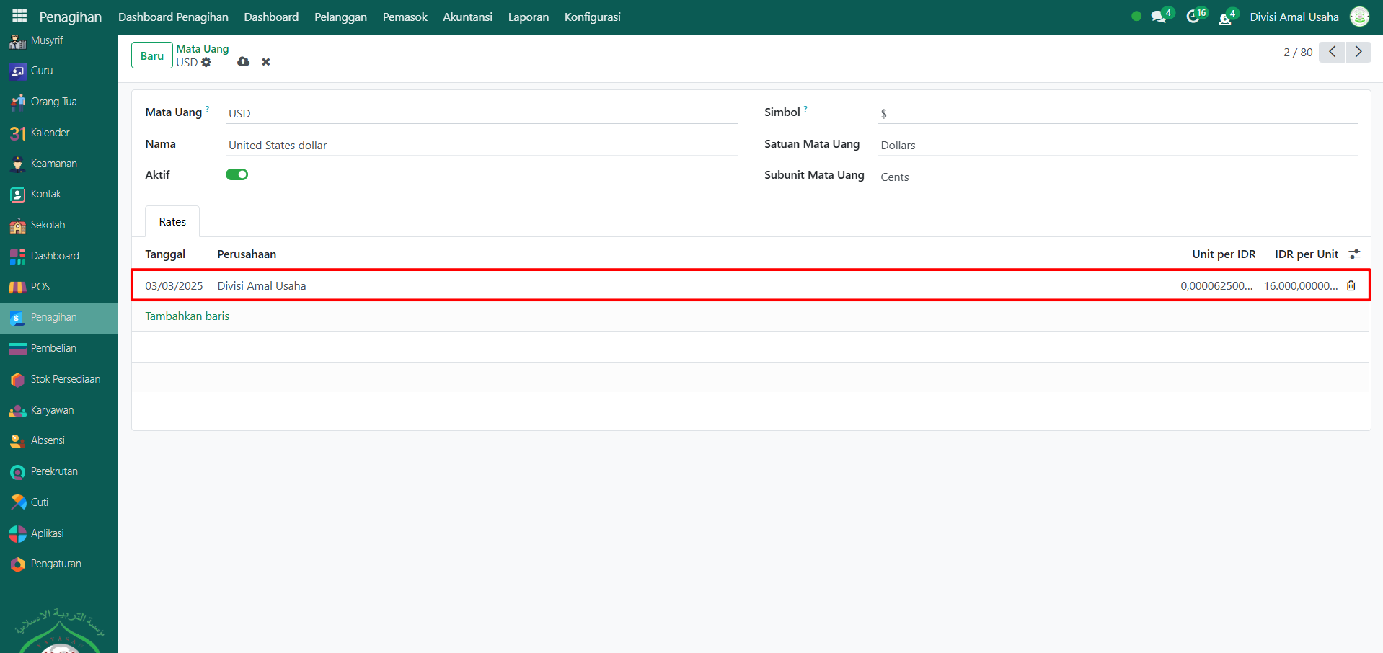This screenshot has height=653, width=1383.
Task: Click the Baru button
Action: pyautogui.click(x=151, y=55)
